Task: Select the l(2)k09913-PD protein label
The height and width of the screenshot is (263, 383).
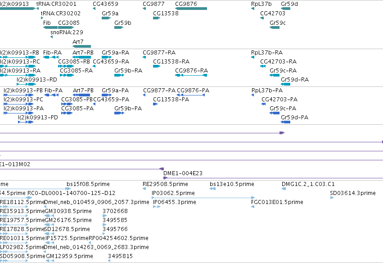Action: [38, 118]
